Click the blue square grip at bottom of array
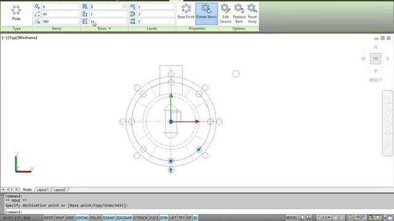Image resolution: width=394 pixels, height=221 pixels. [171, 161]
